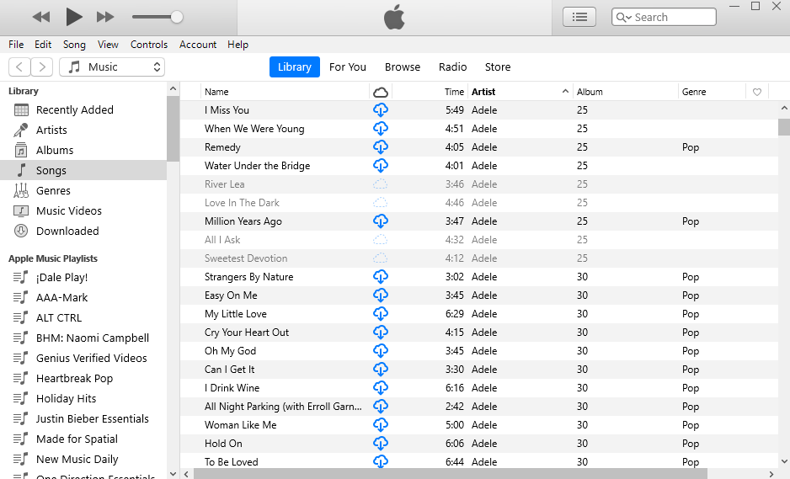Sort by the Love heart column header
This screenshot has height=479, width=790.
(757, 92)
